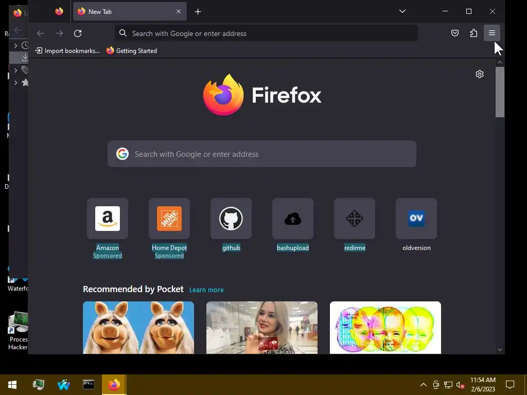
Task: Select the New Tab tab
Action: pos(130,11)
